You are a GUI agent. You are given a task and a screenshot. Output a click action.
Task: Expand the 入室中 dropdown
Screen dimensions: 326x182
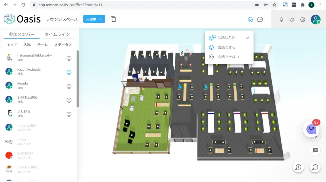(x=94, y=19)
